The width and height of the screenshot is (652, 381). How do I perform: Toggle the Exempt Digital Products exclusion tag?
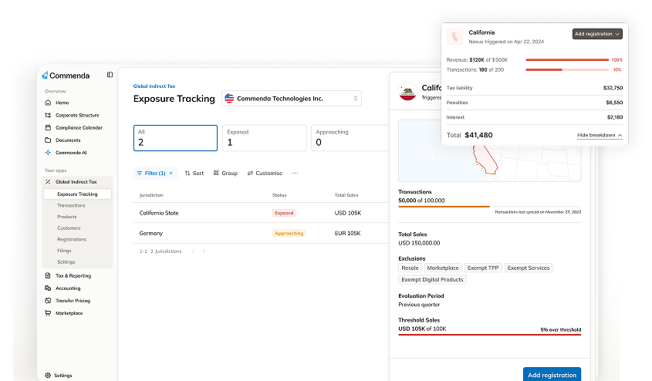click(x=432, y=279)
